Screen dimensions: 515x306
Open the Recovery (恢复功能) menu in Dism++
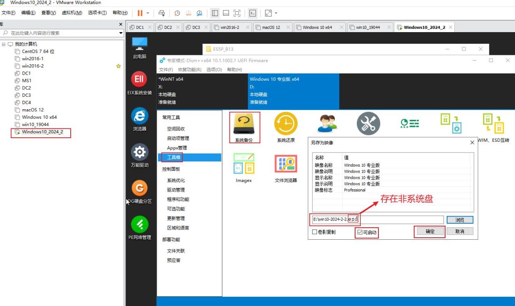[190, 69]
